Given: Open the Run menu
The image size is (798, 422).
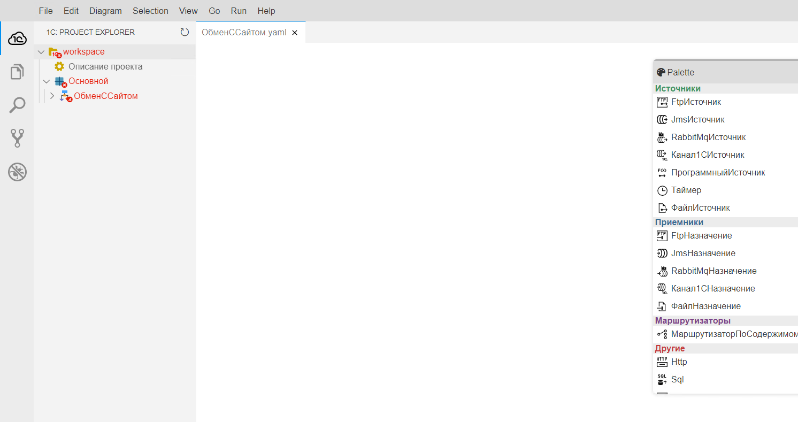Looking at the screenshot, I should (239, 11).
